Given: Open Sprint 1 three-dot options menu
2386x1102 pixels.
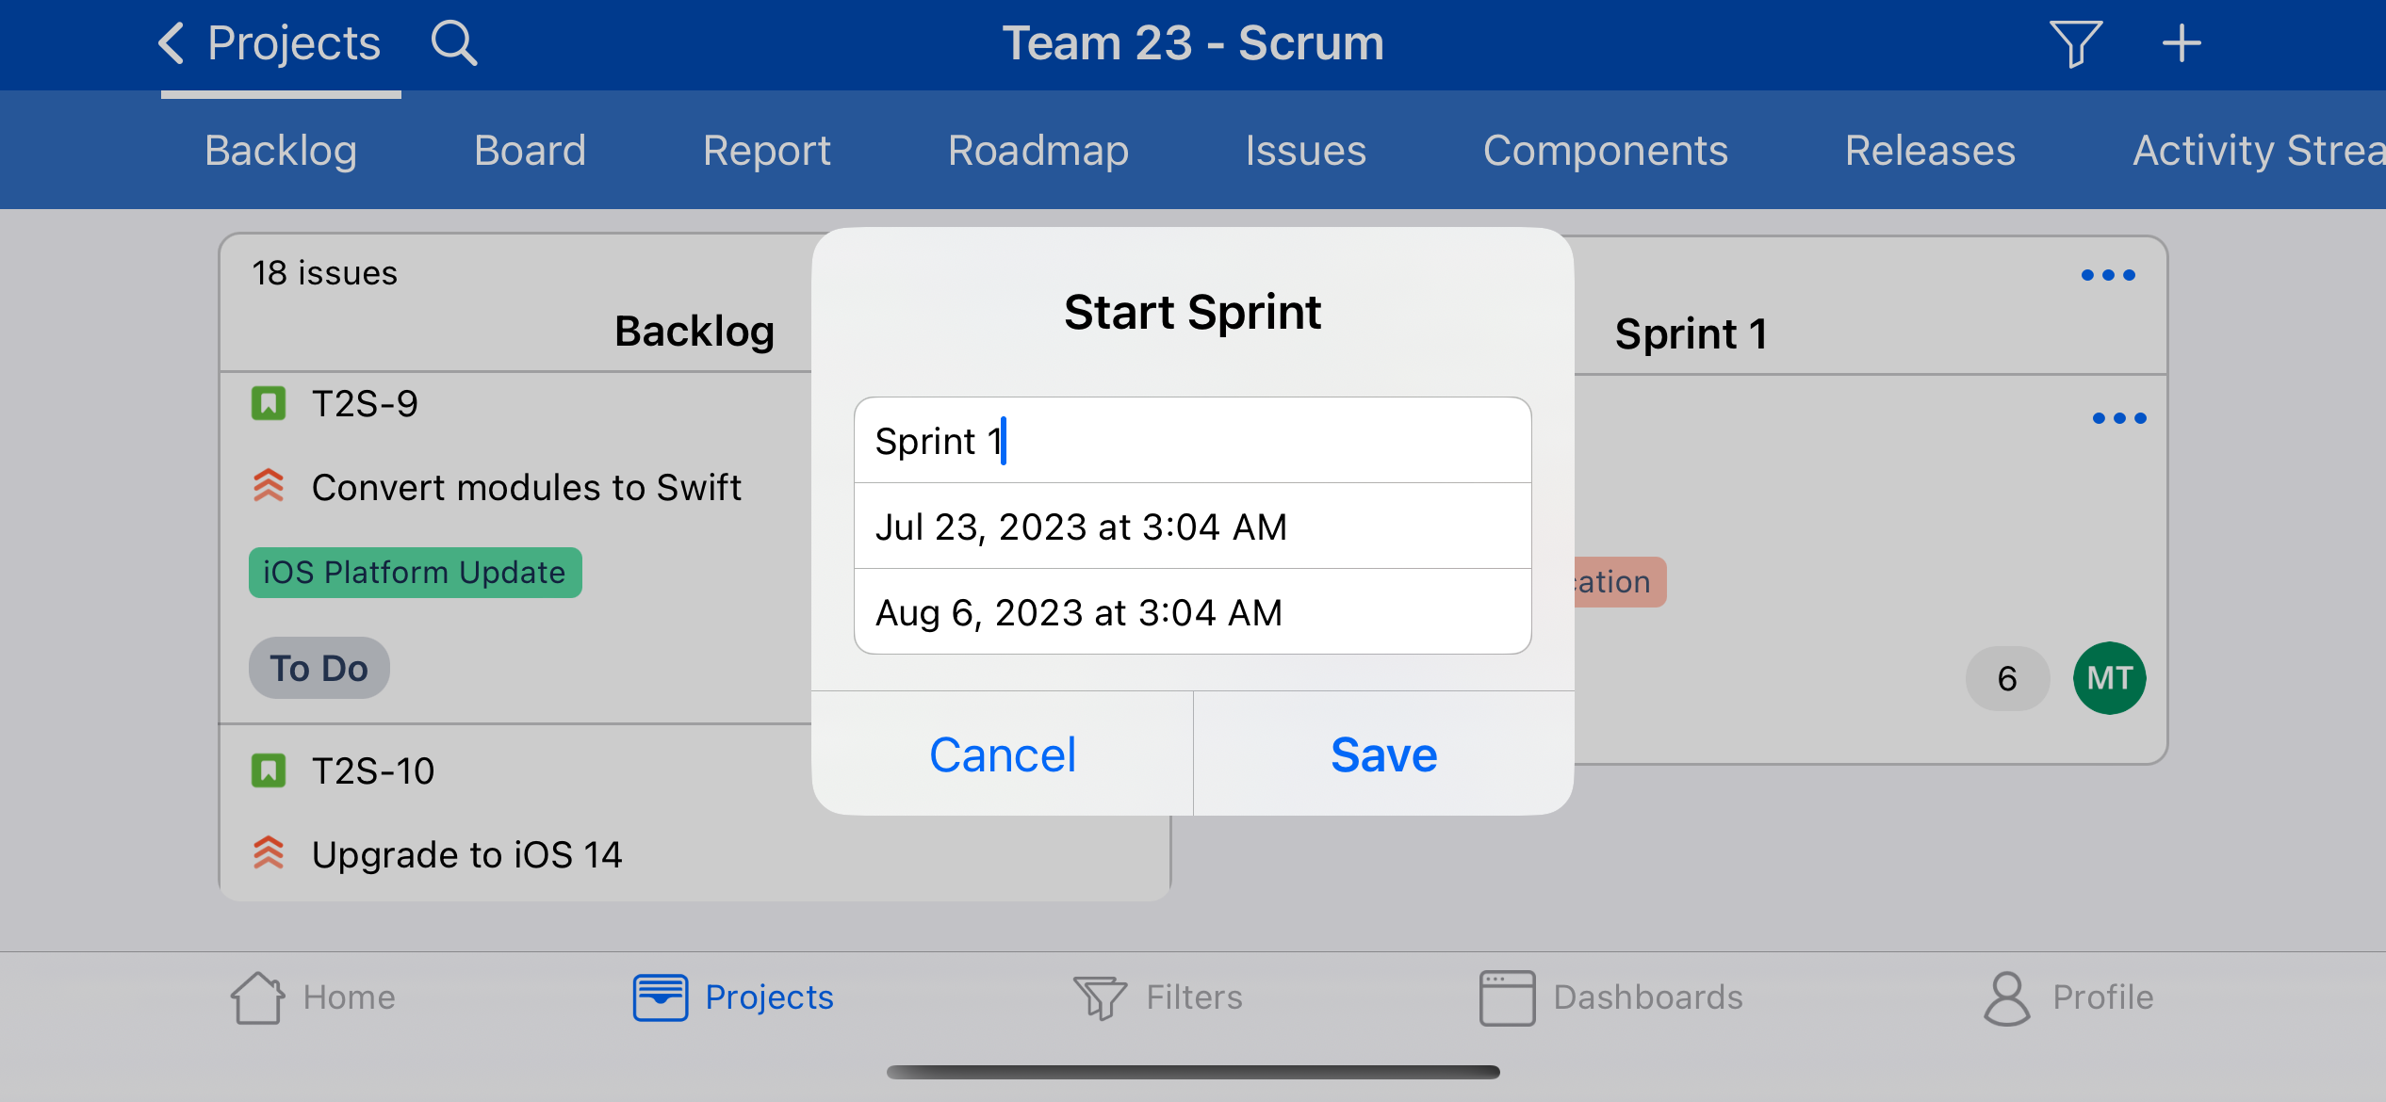Looking at the screenshot, I should pos(2108,275).
